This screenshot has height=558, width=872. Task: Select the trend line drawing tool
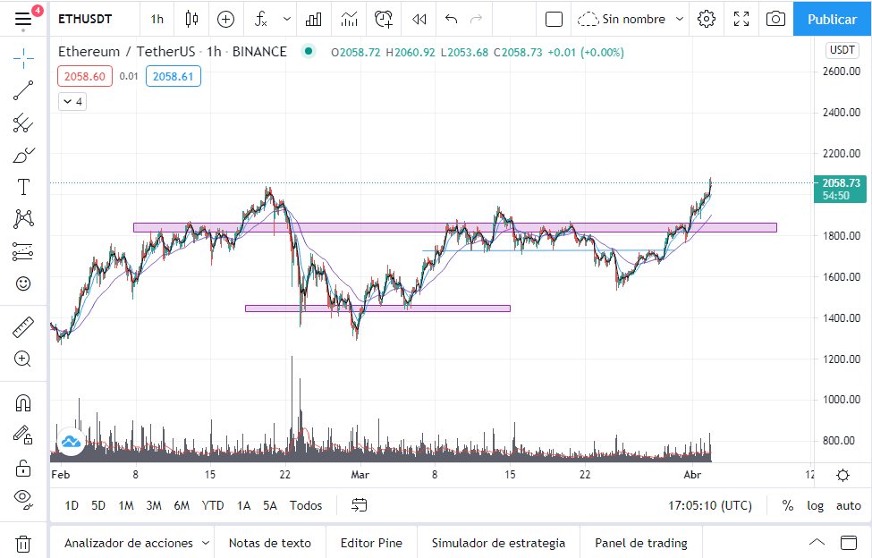pyautogui.click(x=22, y=90)
